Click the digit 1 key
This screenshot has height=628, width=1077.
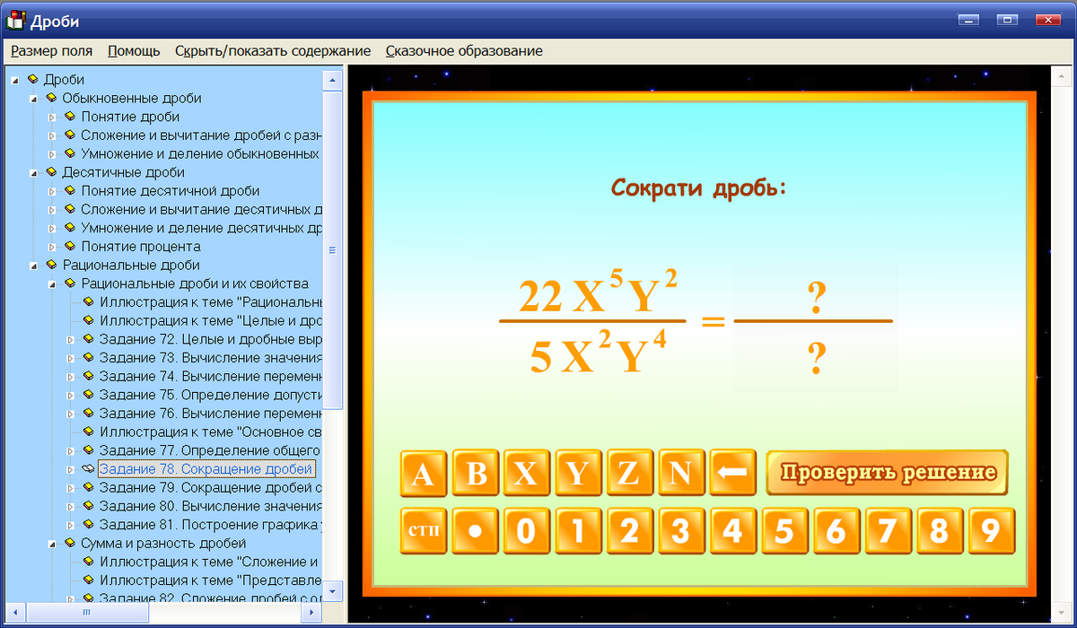pyautogui.click(x=578, y=531)
